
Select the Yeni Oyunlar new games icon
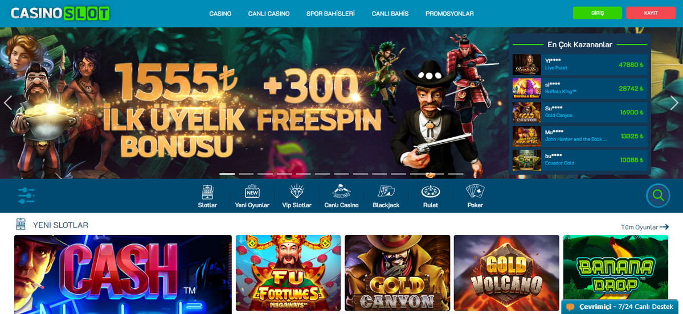click(x=252, y=196)
